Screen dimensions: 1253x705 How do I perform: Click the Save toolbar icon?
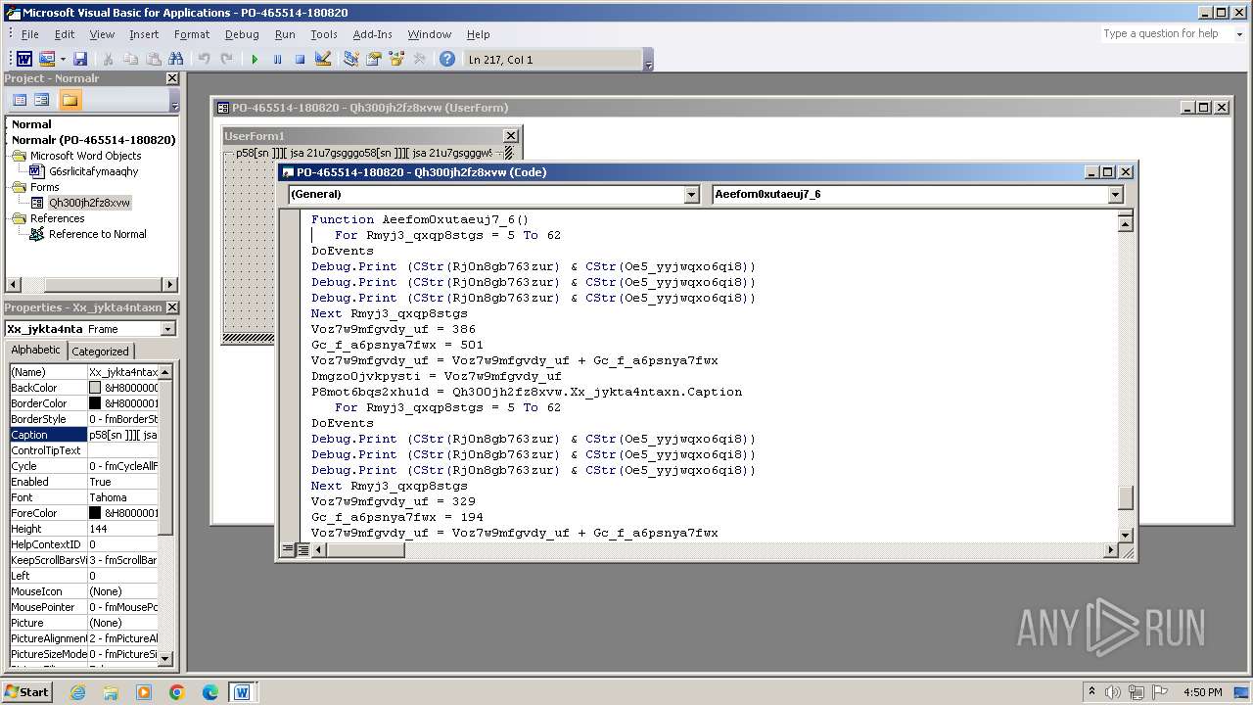[80, 60]
